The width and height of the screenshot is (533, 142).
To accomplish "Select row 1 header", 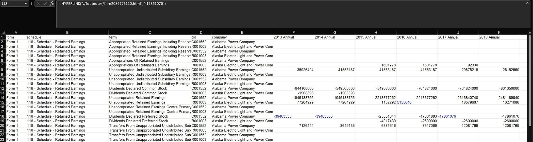I will 3,37.
